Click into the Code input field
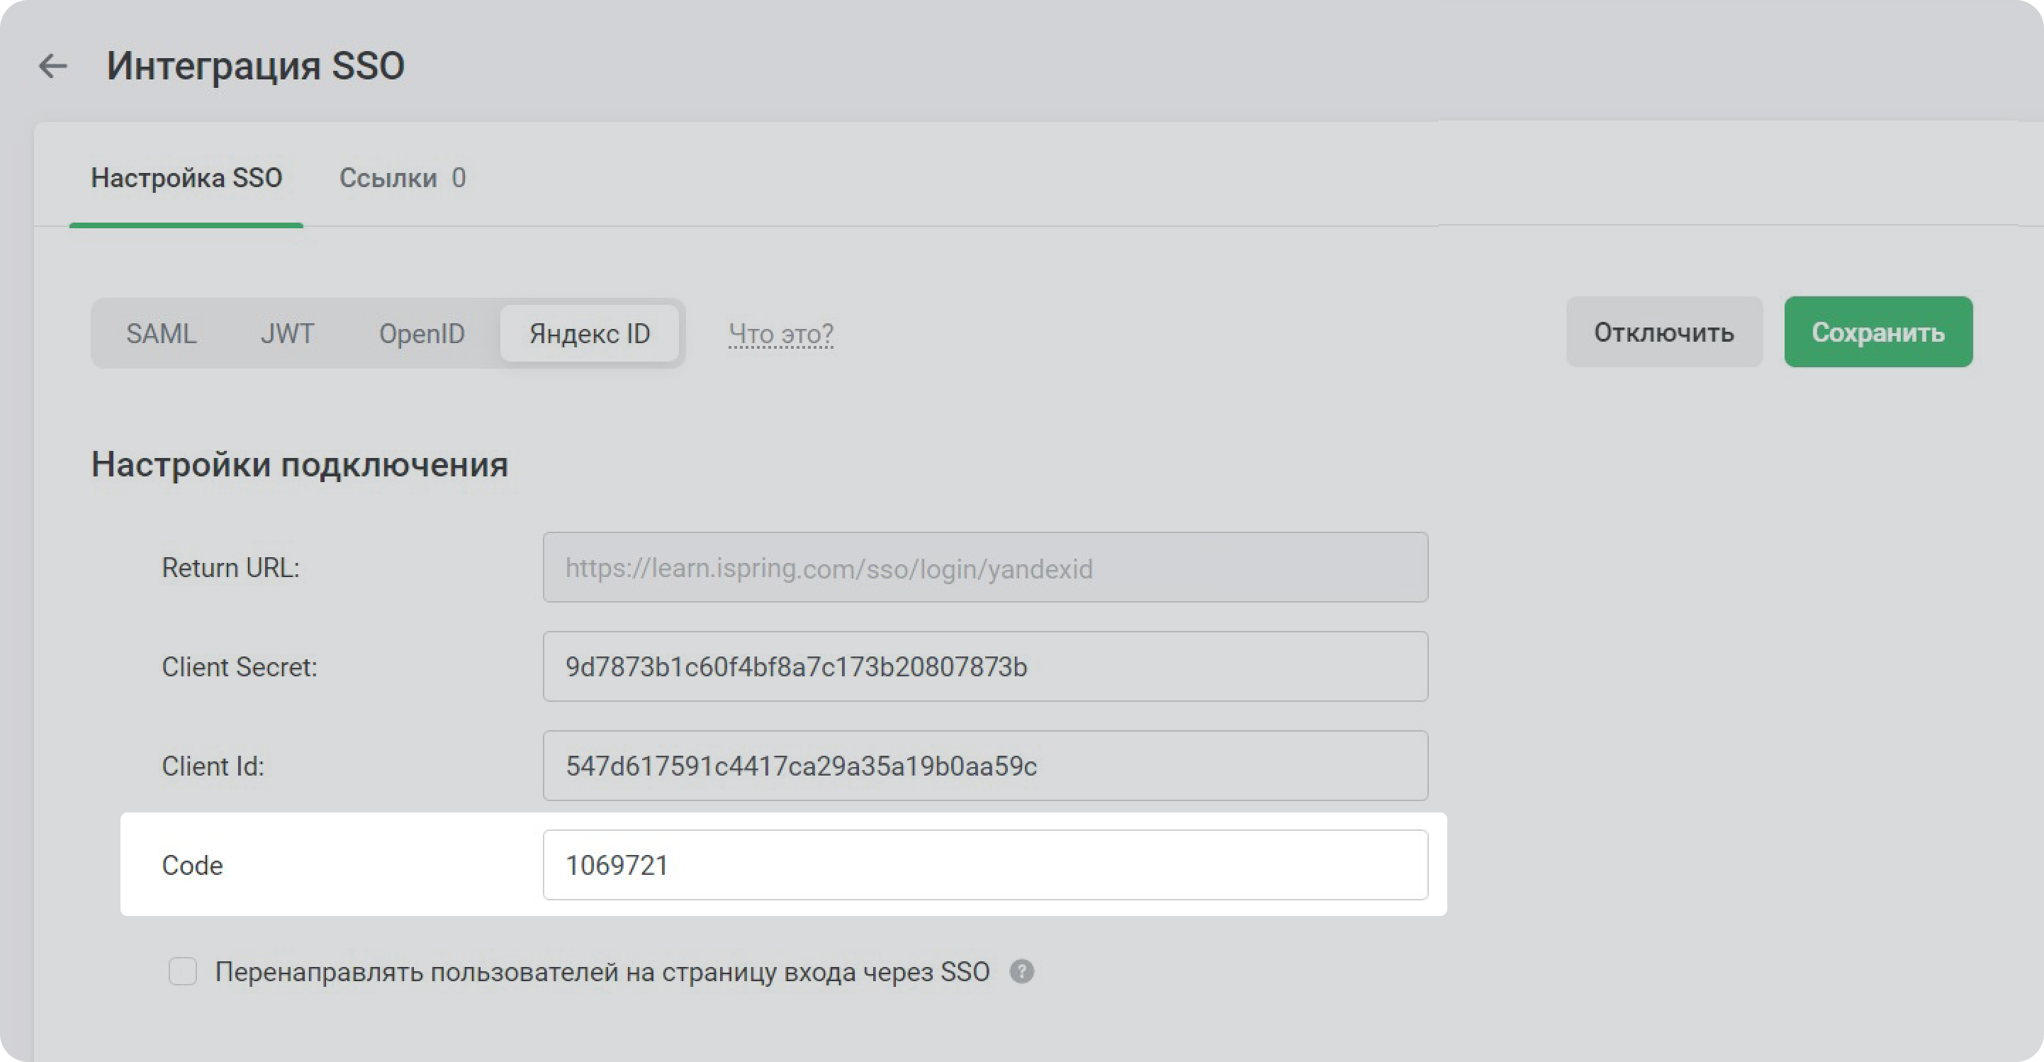This screenshot has width=2044, height=1062. pos(985,865)
